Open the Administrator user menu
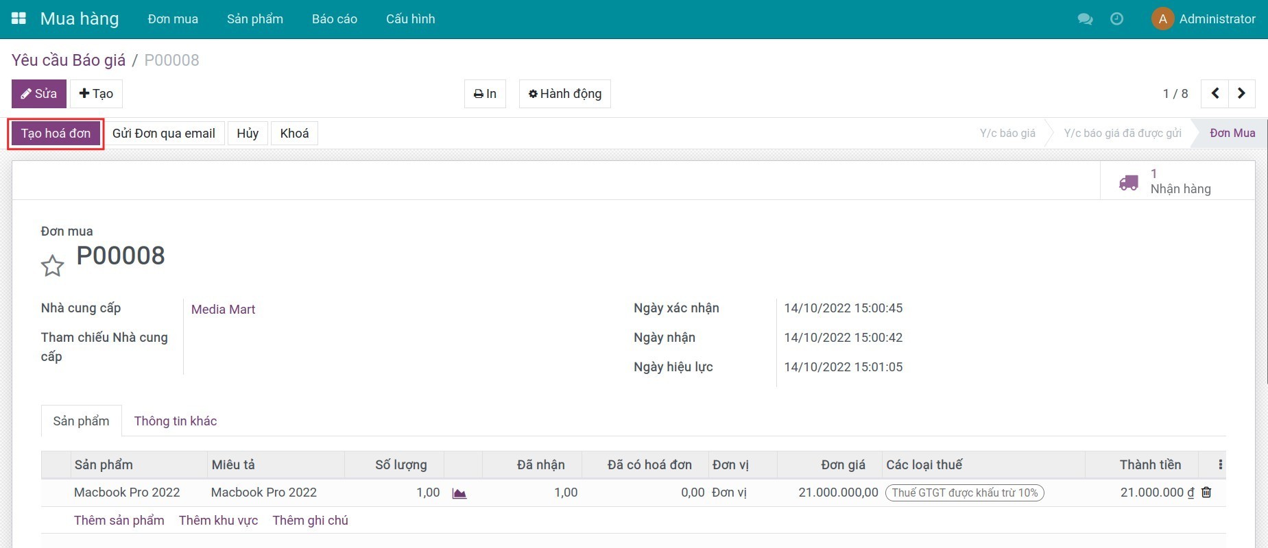This screenshot has height=548, width=1268. [1204, 19]
